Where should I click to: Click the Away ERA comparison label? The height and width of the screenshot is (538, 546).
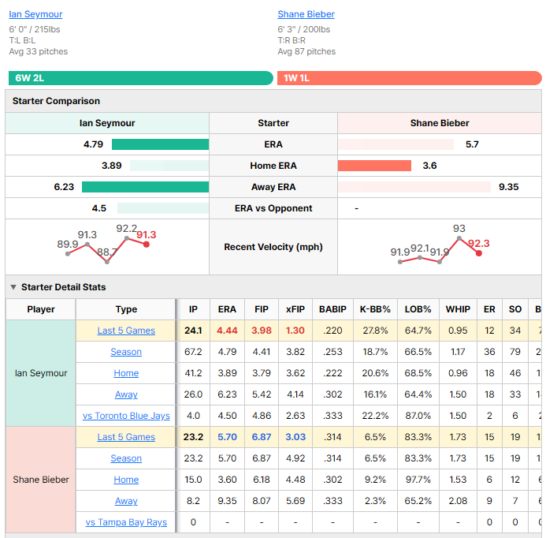[273, 187]
